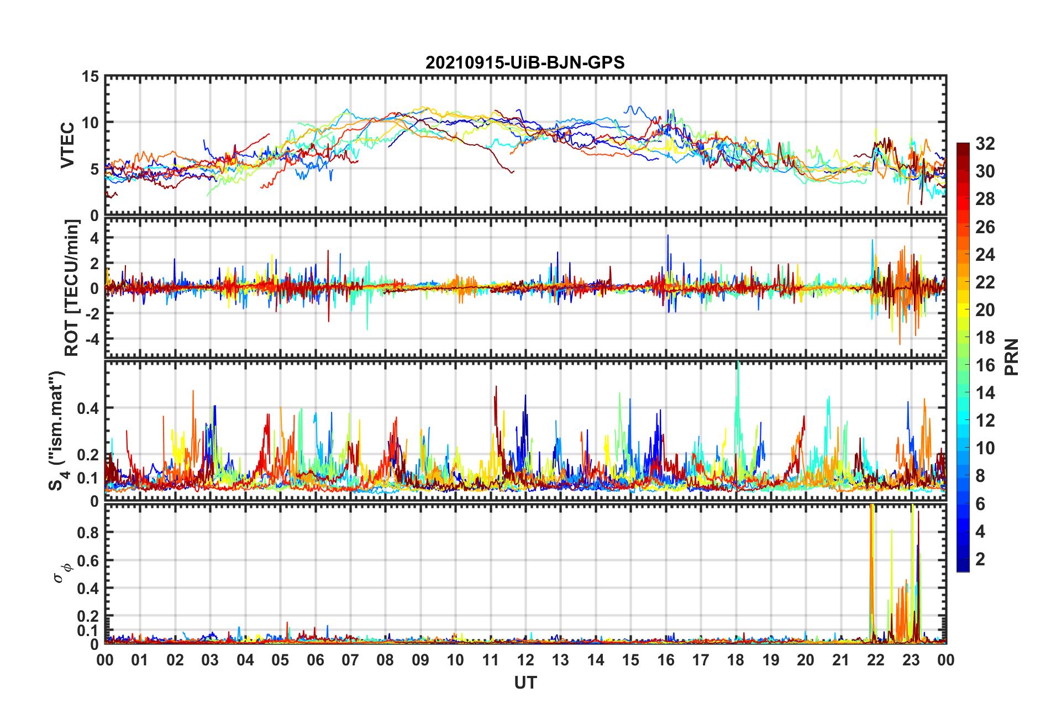The height and width of the screenshot is (714, 1051).
Task: Click x-axis hour label 17
Action: click(x=701, y=660)
